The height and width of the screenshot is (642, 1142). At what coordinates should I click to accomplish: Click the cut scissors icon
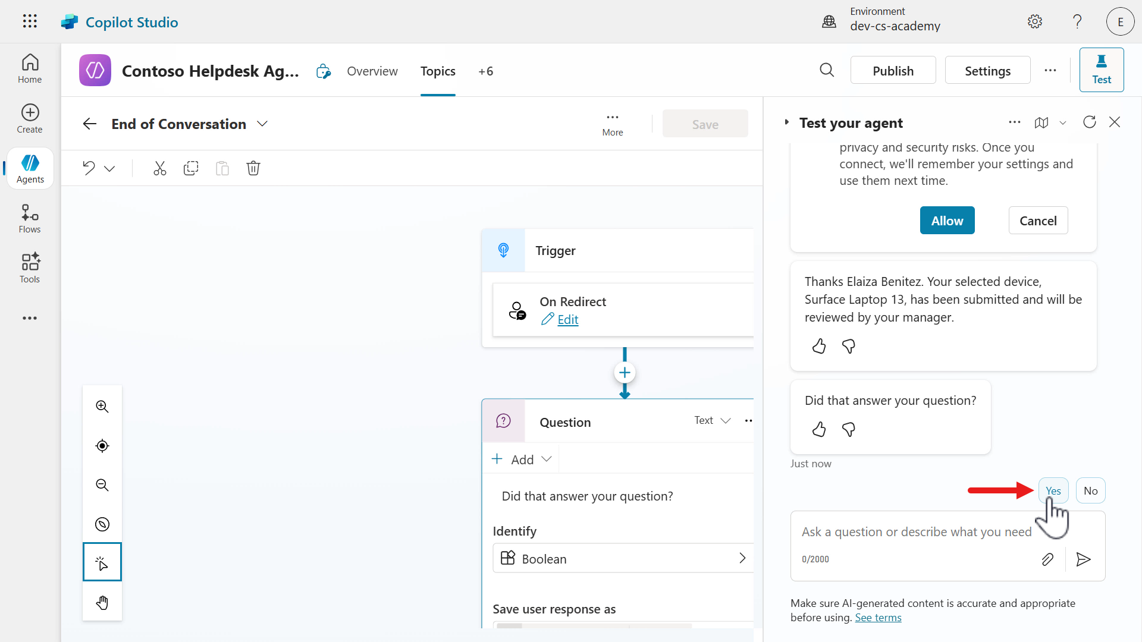[x=159, y=168]
